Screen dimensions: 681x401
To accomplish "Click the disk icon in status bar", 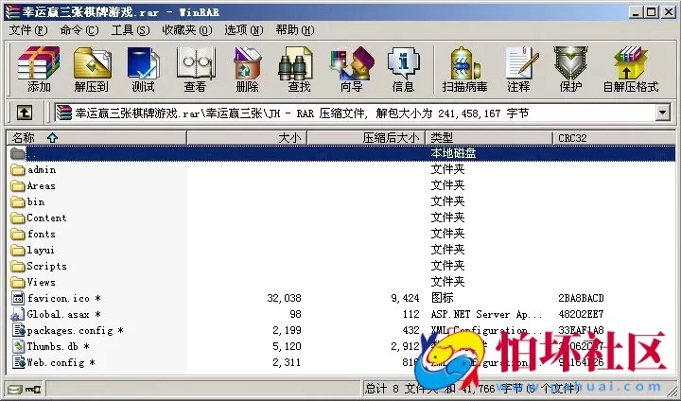I will click(x=14, y=389).
